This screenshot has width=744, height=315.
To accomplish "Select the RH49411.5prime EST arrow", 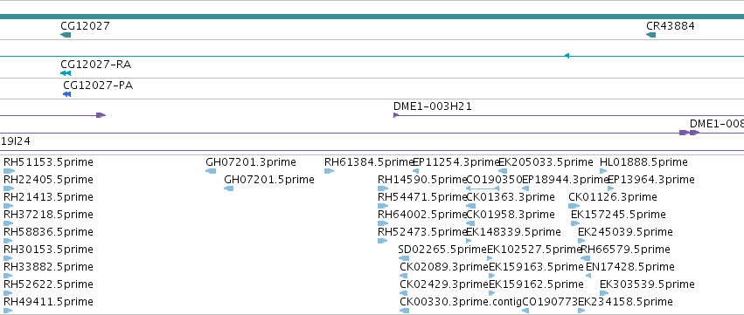I will coord(8,311).
